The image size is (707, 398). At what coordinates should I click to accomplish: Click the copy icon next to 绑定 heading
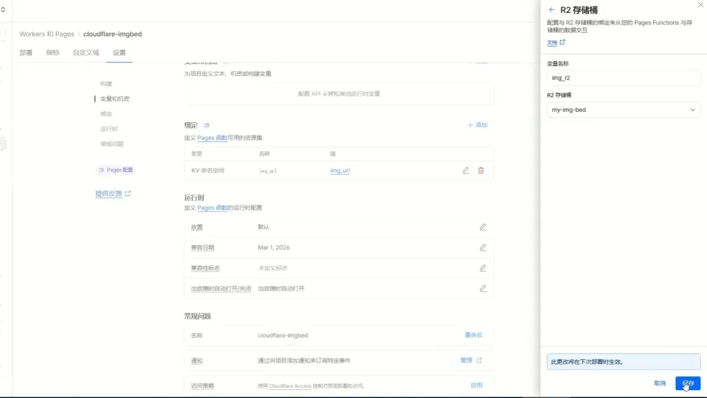(206, 124)
